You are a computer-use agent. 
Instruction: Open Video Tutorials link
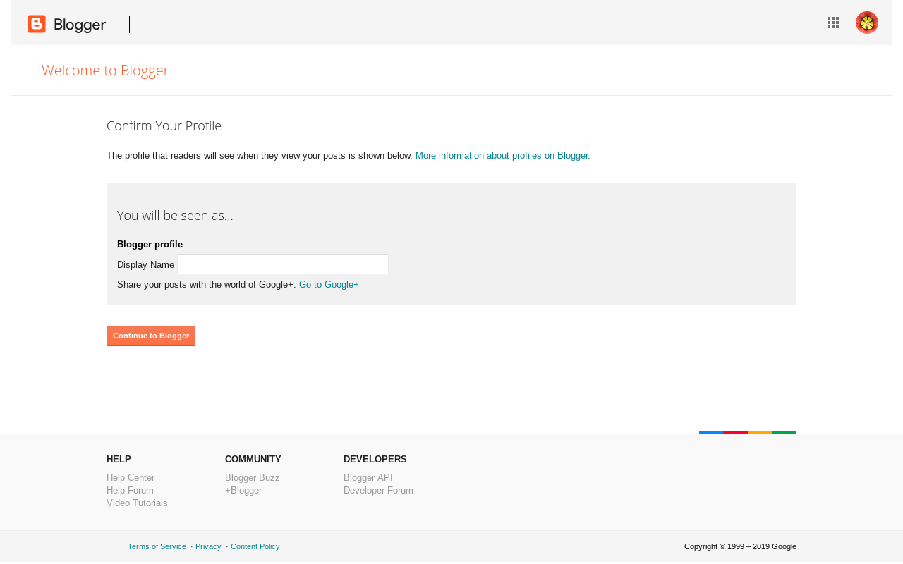pos(137,503)
